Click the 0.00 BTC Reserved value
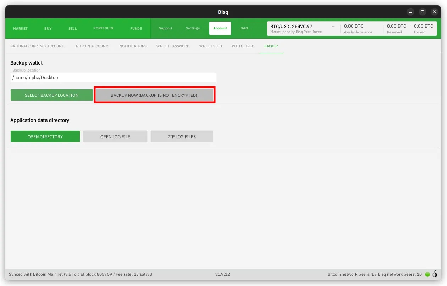The image size is (447, 286). [397, 26]
